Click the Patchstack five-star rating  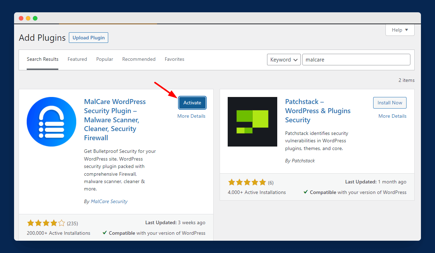247,182
